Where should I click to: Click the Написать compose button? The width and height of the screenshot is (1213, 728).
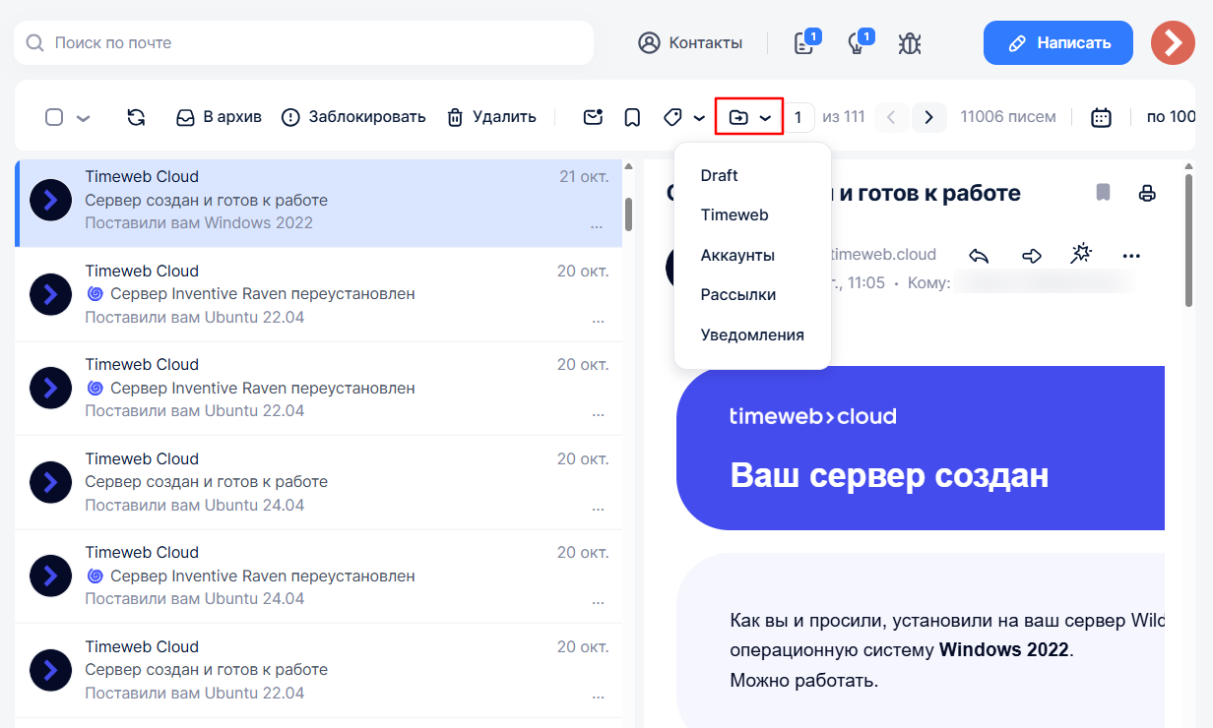pos(1059,43)
